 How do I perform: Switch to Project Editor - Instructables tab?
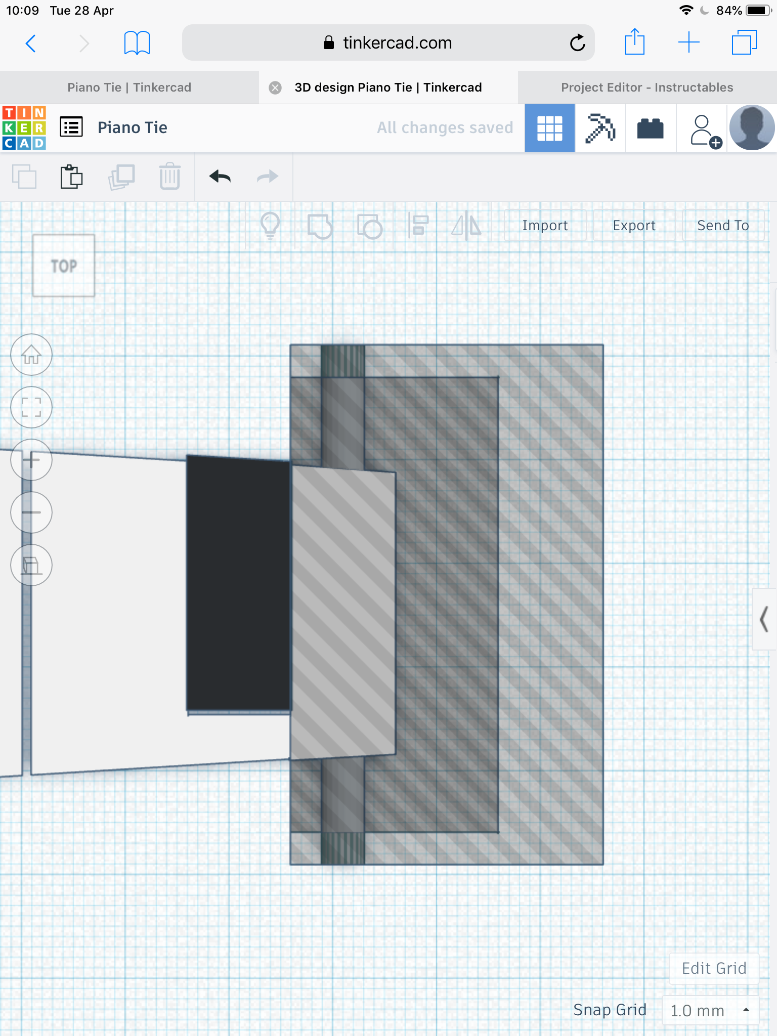coord(647,88)
